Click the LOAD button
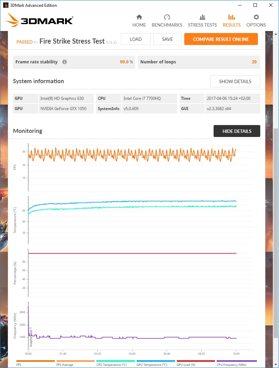Viewport: 279px width, 368px height. tap(136, 39)
